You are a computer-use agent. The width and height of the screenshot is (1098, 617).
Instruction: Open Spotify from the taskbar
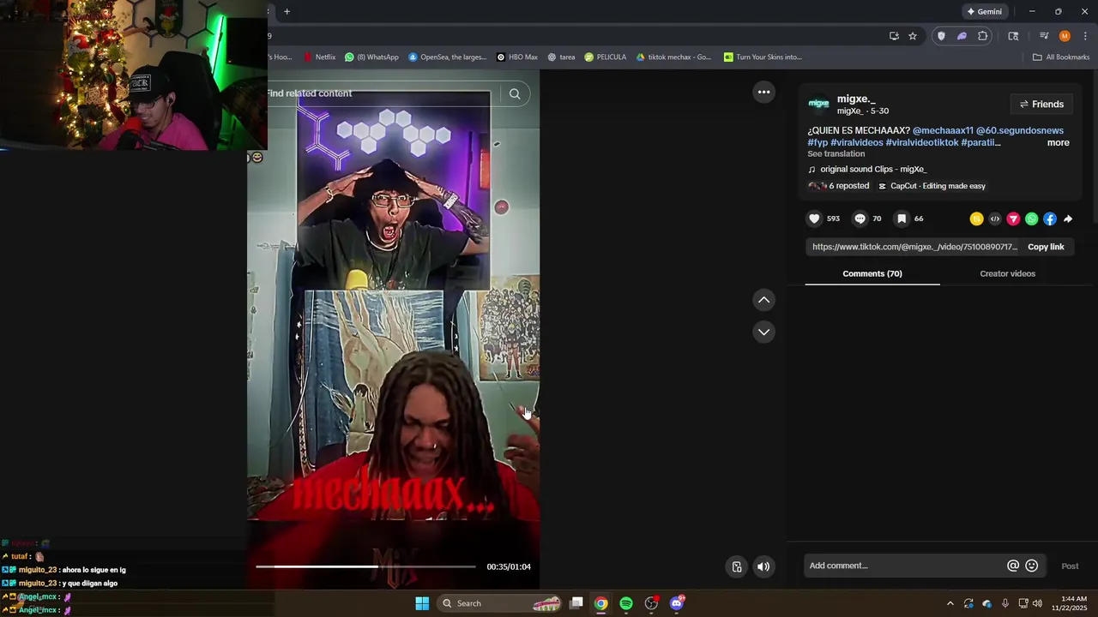[x=626, y=603]
